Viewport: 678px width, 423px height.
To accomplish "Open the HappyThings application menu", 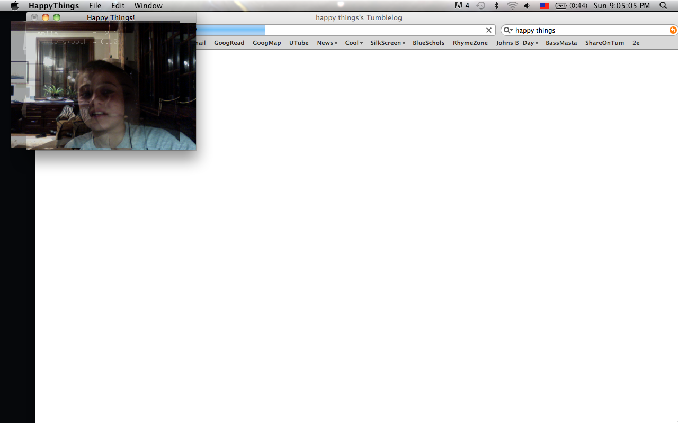I will [53, 6].
